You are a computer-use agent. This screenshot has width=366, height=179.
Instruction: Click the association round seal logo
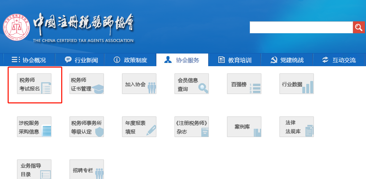16,27
